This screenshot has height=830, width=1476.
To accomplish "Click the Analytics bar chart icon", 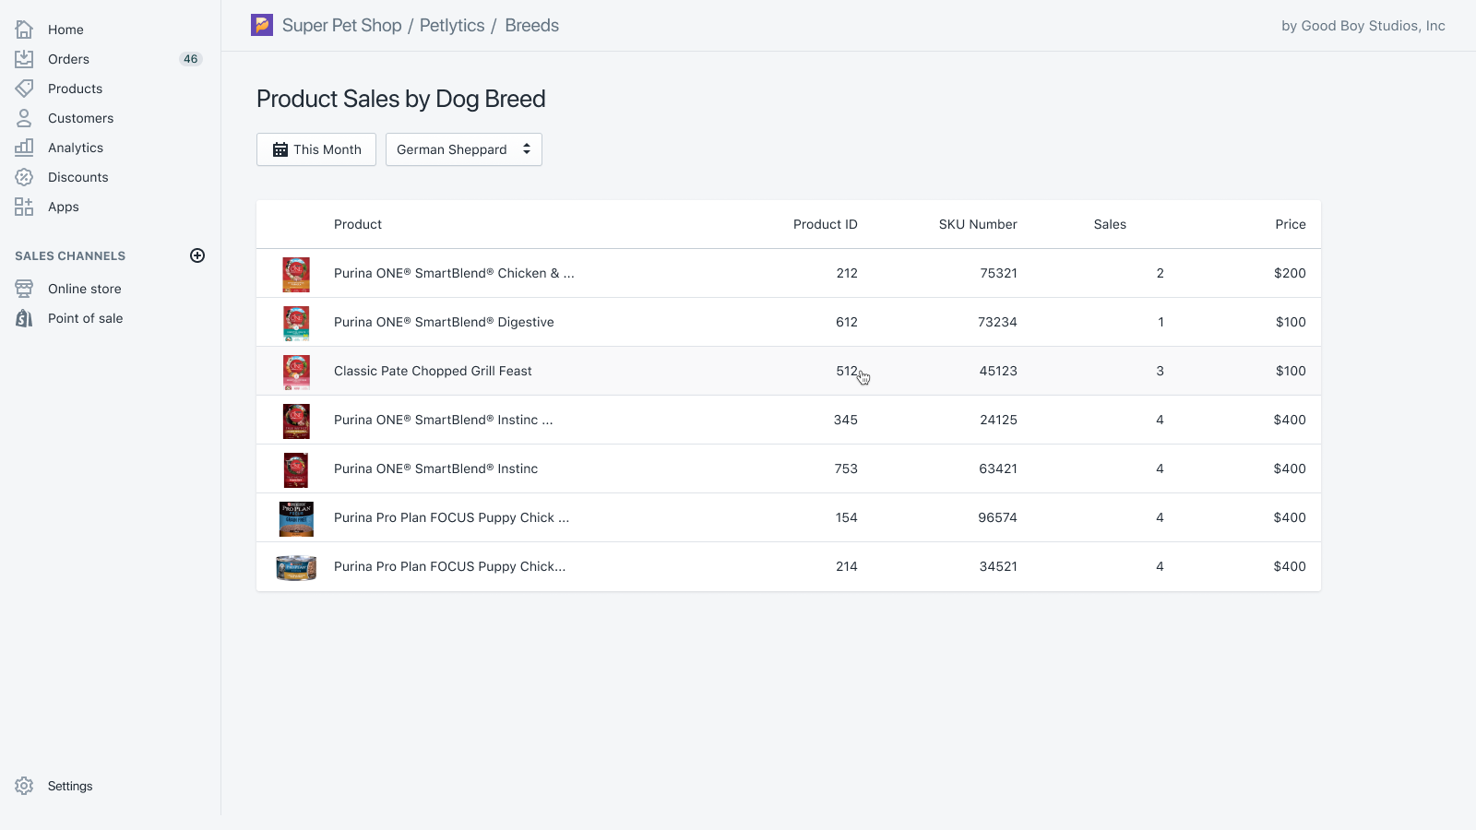I will (x=24, y=147).
